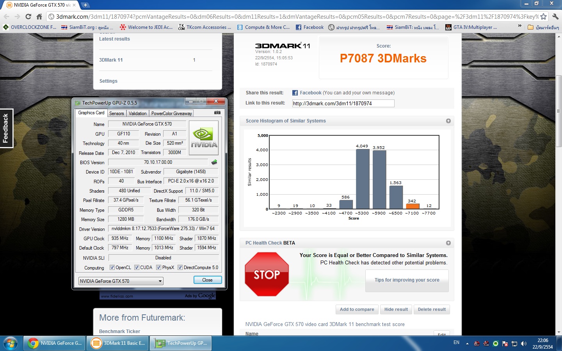This screenshot has height=351, width=562.
Task: Click the orange histogram bar labeled 342
Action: click(413, 206)
